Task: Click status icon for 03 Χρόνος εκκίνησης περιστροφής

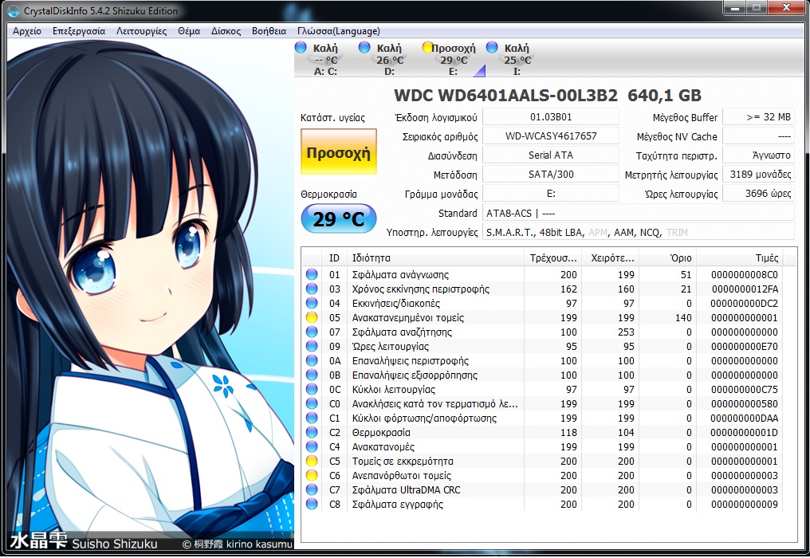Action: [312, 289]
